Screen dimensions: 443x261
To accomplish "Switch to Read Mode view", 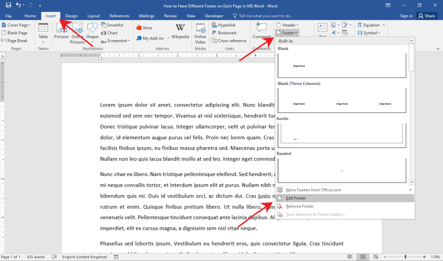I will pyautogui.click(x=350, y=256).
